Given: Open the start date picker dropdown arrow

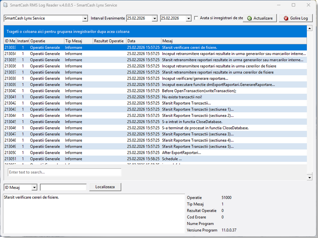Looking at the screenshot, I should coord(155,18).
